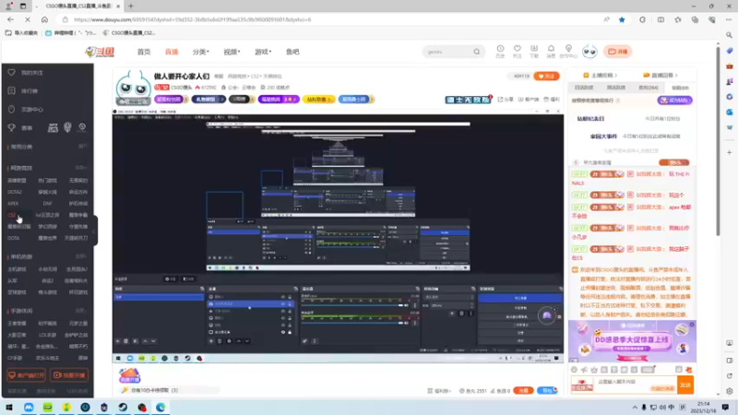Open the CSGO bookmark in favorites bar

point(129,33)
